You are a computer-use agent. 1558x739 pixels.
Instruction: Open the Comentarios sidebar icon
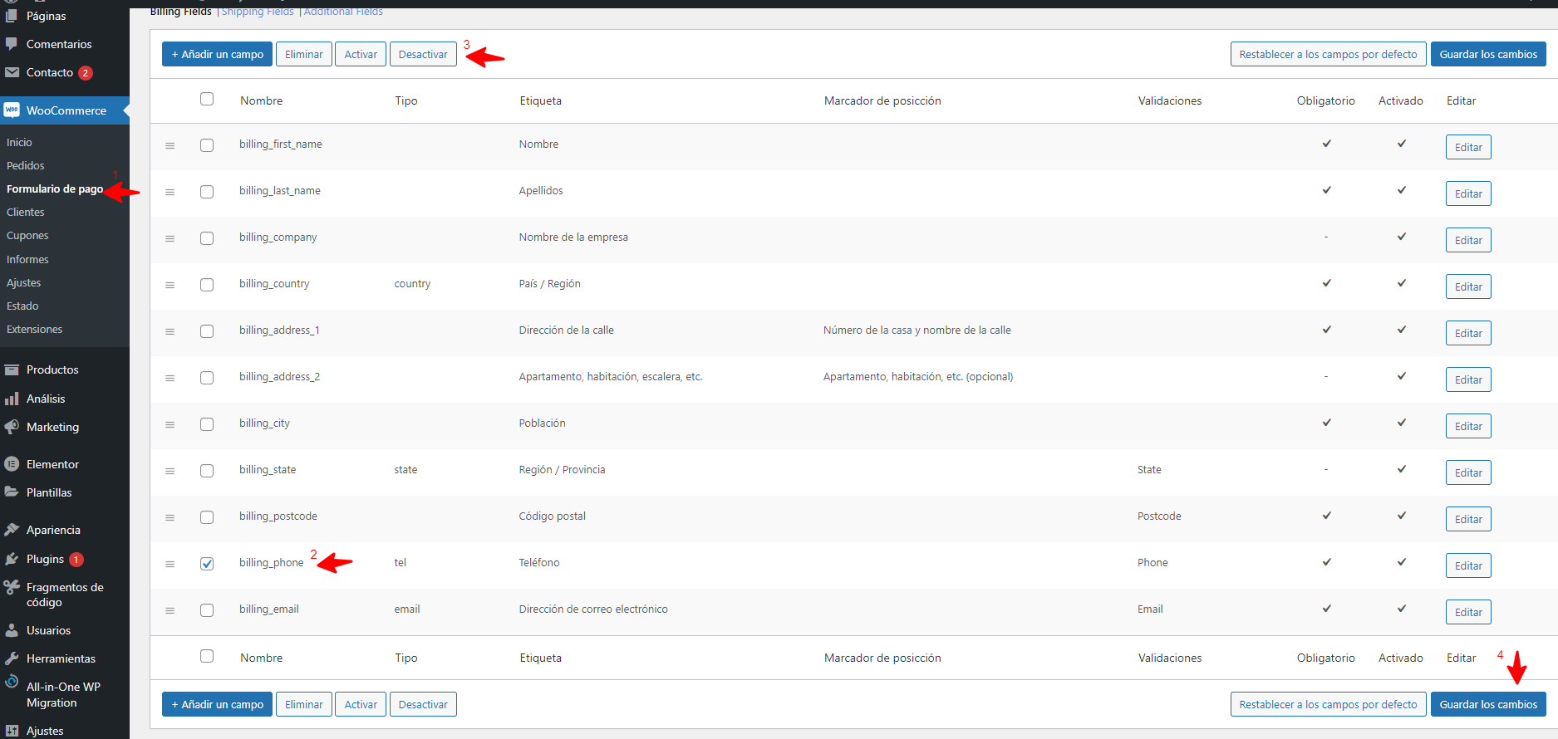tap(12, 44)
